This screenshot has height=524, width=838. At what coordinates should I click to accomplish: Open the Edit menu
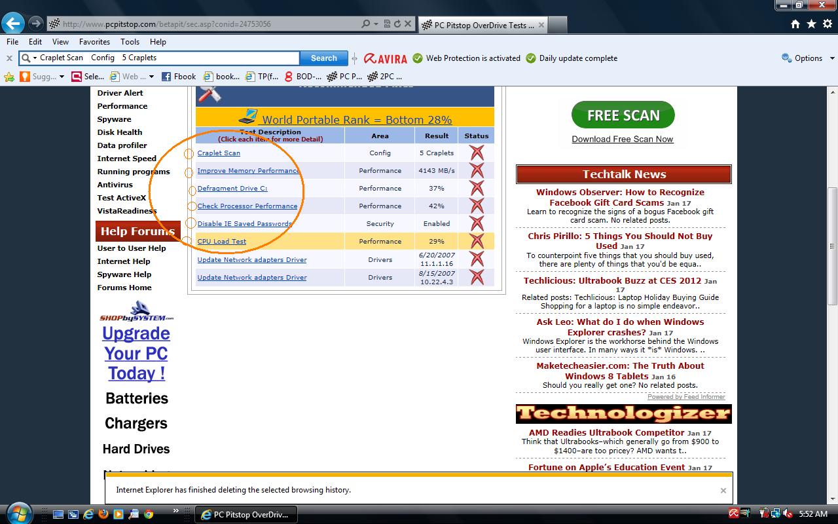click(x=35, y=41)
